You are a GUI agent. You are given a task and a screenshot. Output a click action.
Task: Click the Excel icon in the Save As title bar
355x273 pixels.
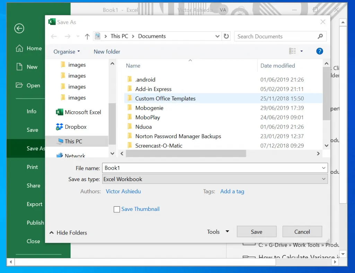pyautogui.click(x=52, y=22)
